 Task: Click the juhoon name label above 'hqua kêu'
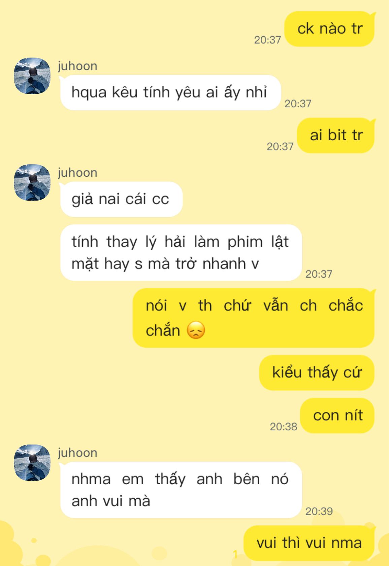pos(77,66)
